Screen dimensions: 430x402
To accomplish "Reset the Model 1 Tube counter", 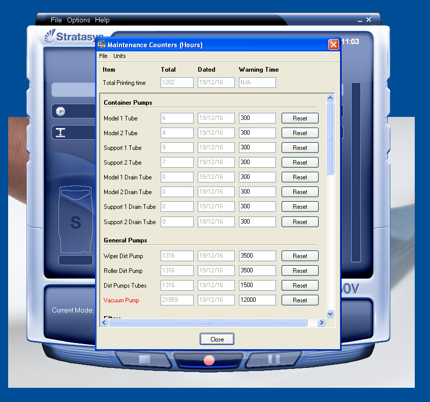I will click(300, 118).
